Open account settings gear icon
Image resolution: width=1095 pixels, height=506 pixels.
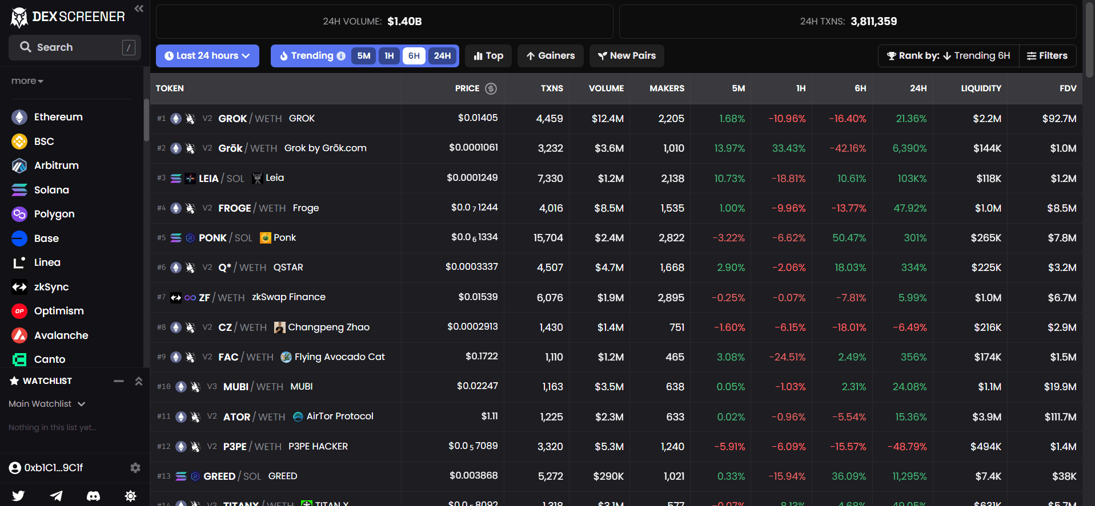coord(135,468)
